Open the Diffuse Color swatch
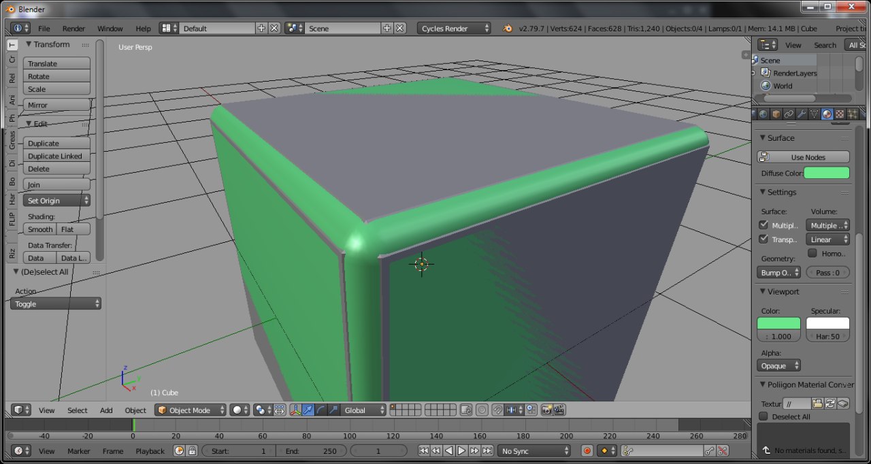Image resolution: width=871 pixels, height=464 pixels. (x=827, y=173)
